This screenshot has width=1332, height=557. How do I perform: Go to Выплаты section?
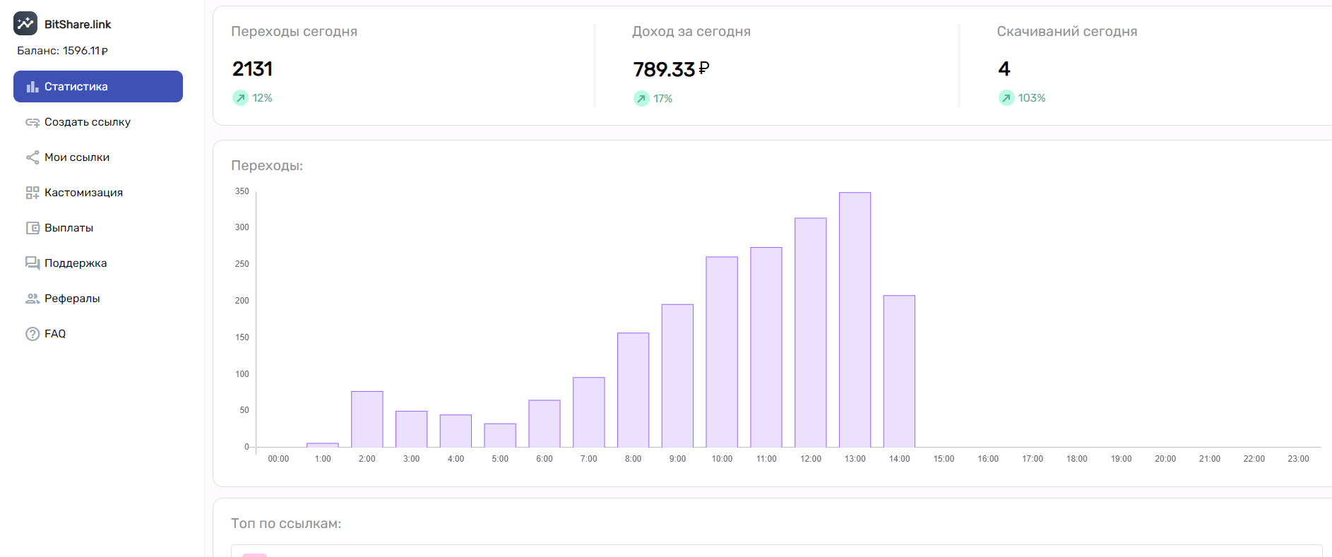69,228
